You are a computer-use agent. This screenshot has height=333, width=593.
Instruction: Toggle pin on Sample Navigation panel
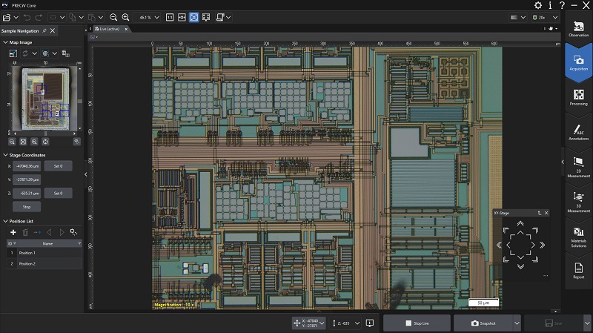point(44,30)
